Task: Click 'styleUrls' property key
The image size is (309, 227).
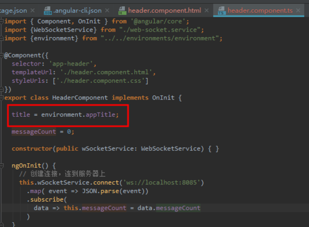Action: click(28, 80)
